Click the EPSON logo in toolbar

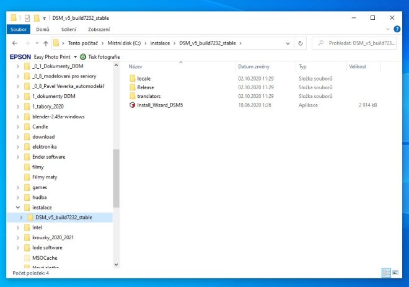tap(20, 57)
